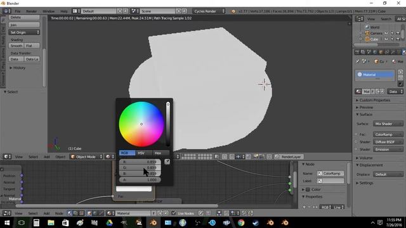Screen dimensions: 406x228
Task: Open the Help menu
Action: pos(63,11)
